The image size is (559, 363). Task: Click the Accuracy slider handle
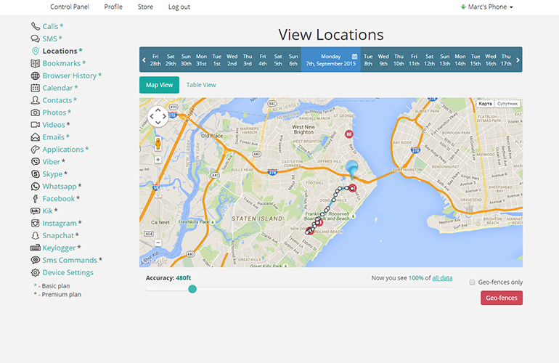coord(192,289)
